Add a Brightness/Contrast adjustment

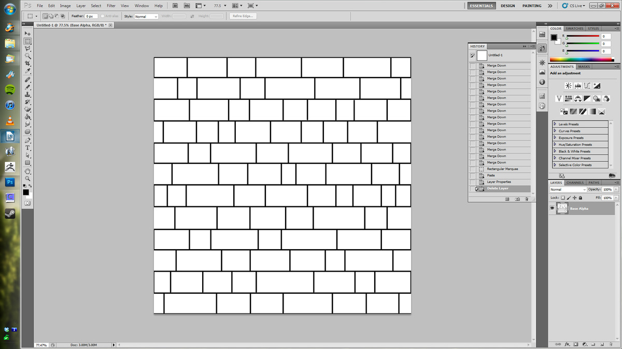[x=569, y=85]
